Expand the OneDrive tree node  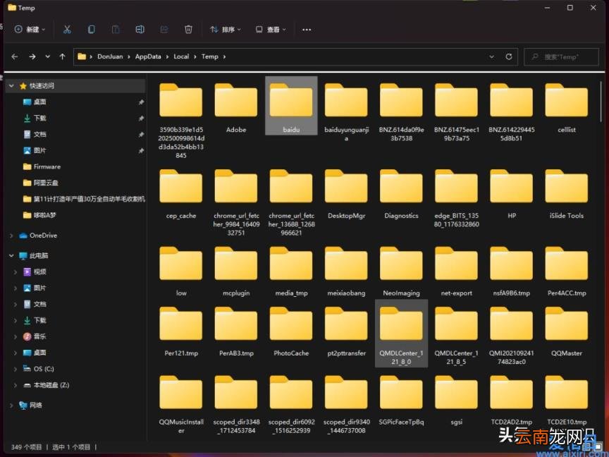(11, 236)
